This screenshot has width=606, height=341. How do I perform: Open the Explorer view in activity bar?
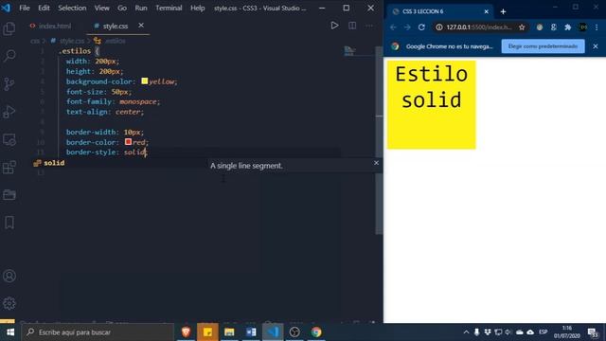click(x=9, y=28)
